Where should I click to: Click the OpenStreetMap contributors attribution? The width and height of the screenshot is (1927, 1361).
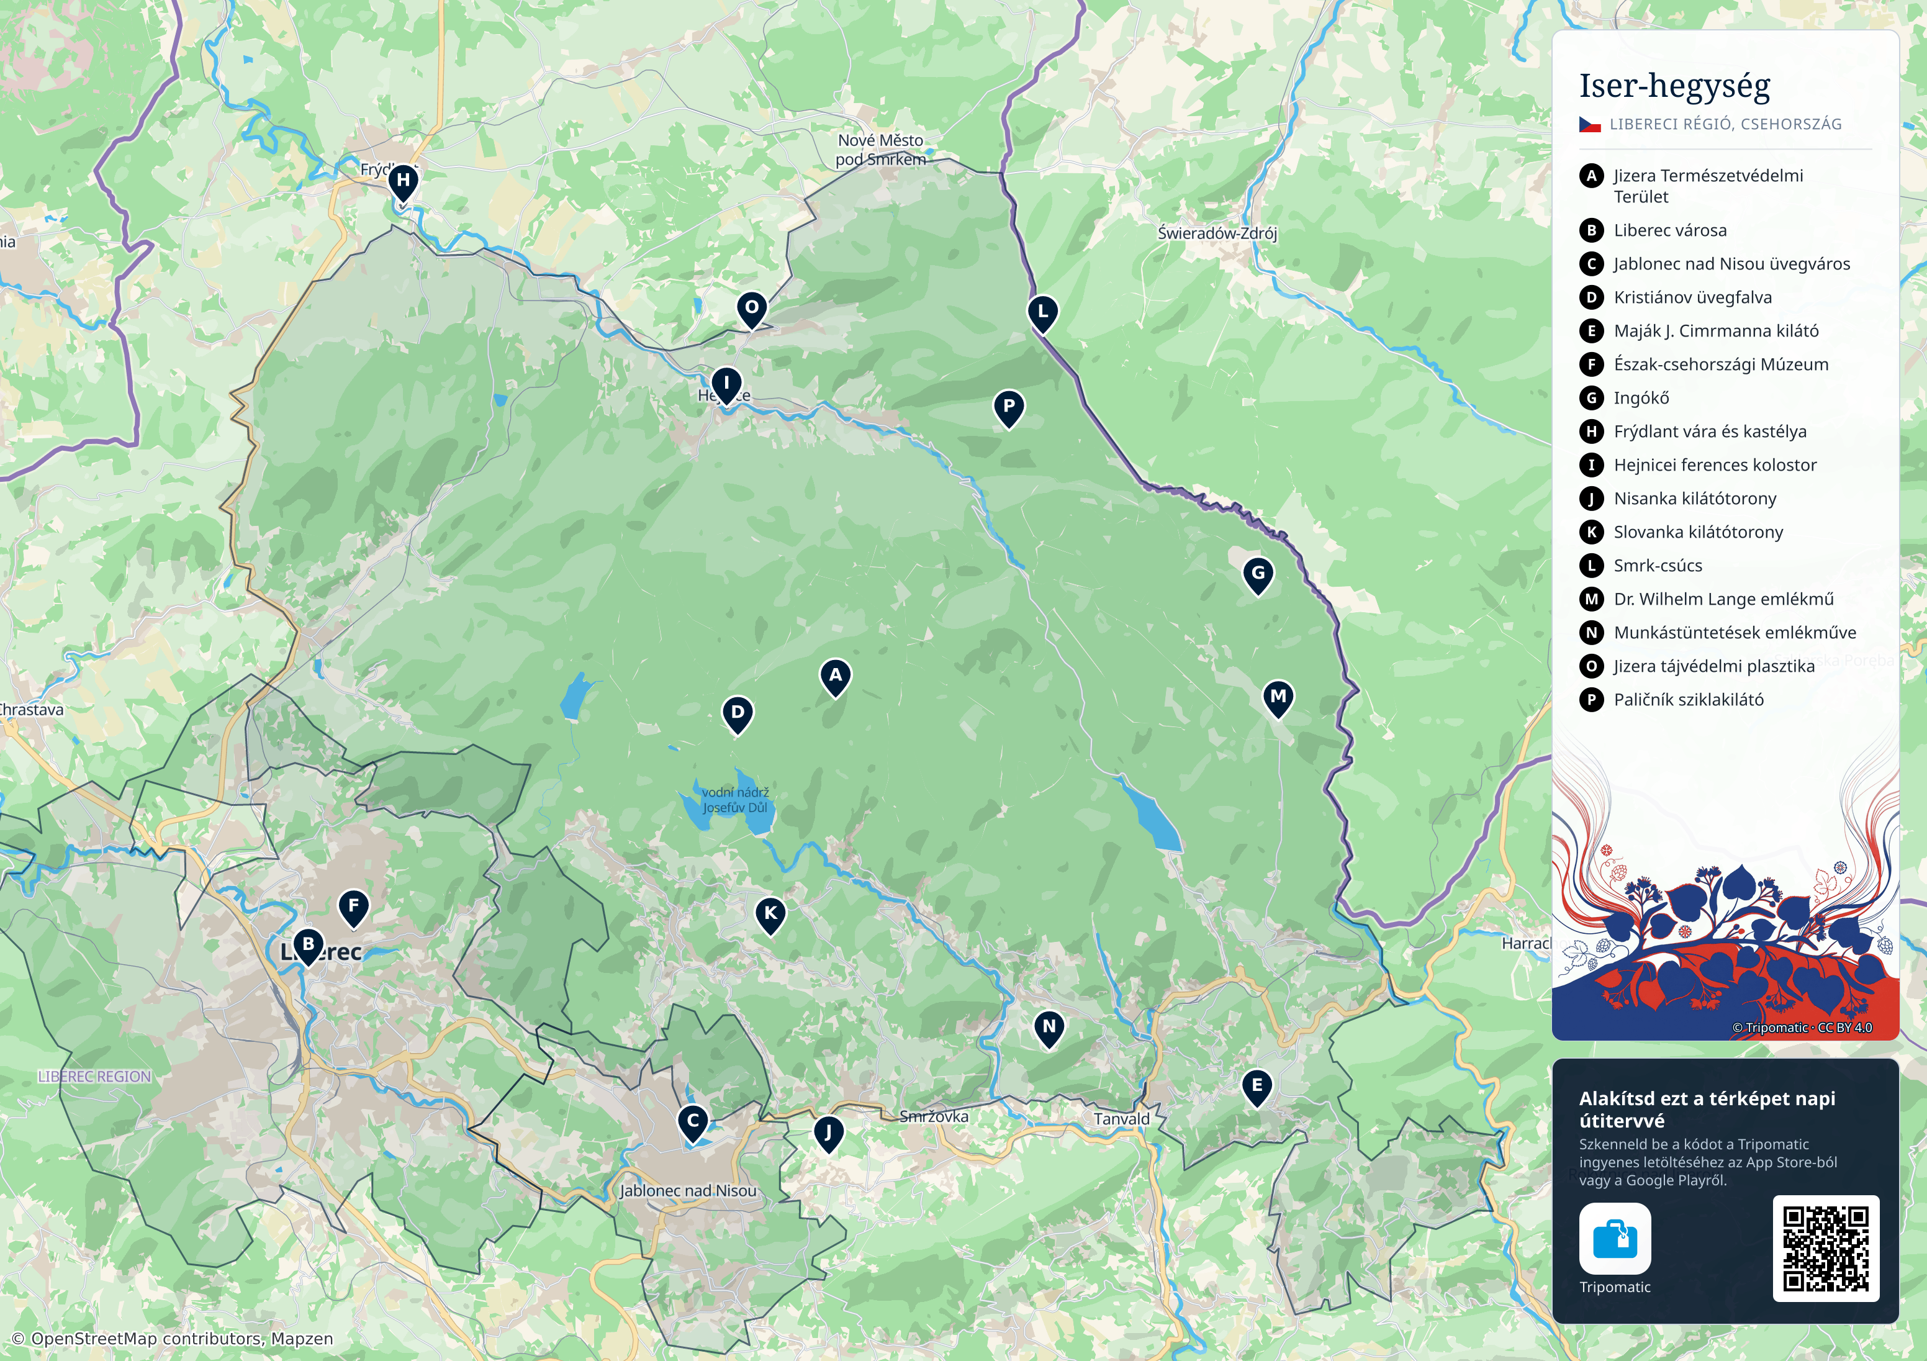point(172,1338)
